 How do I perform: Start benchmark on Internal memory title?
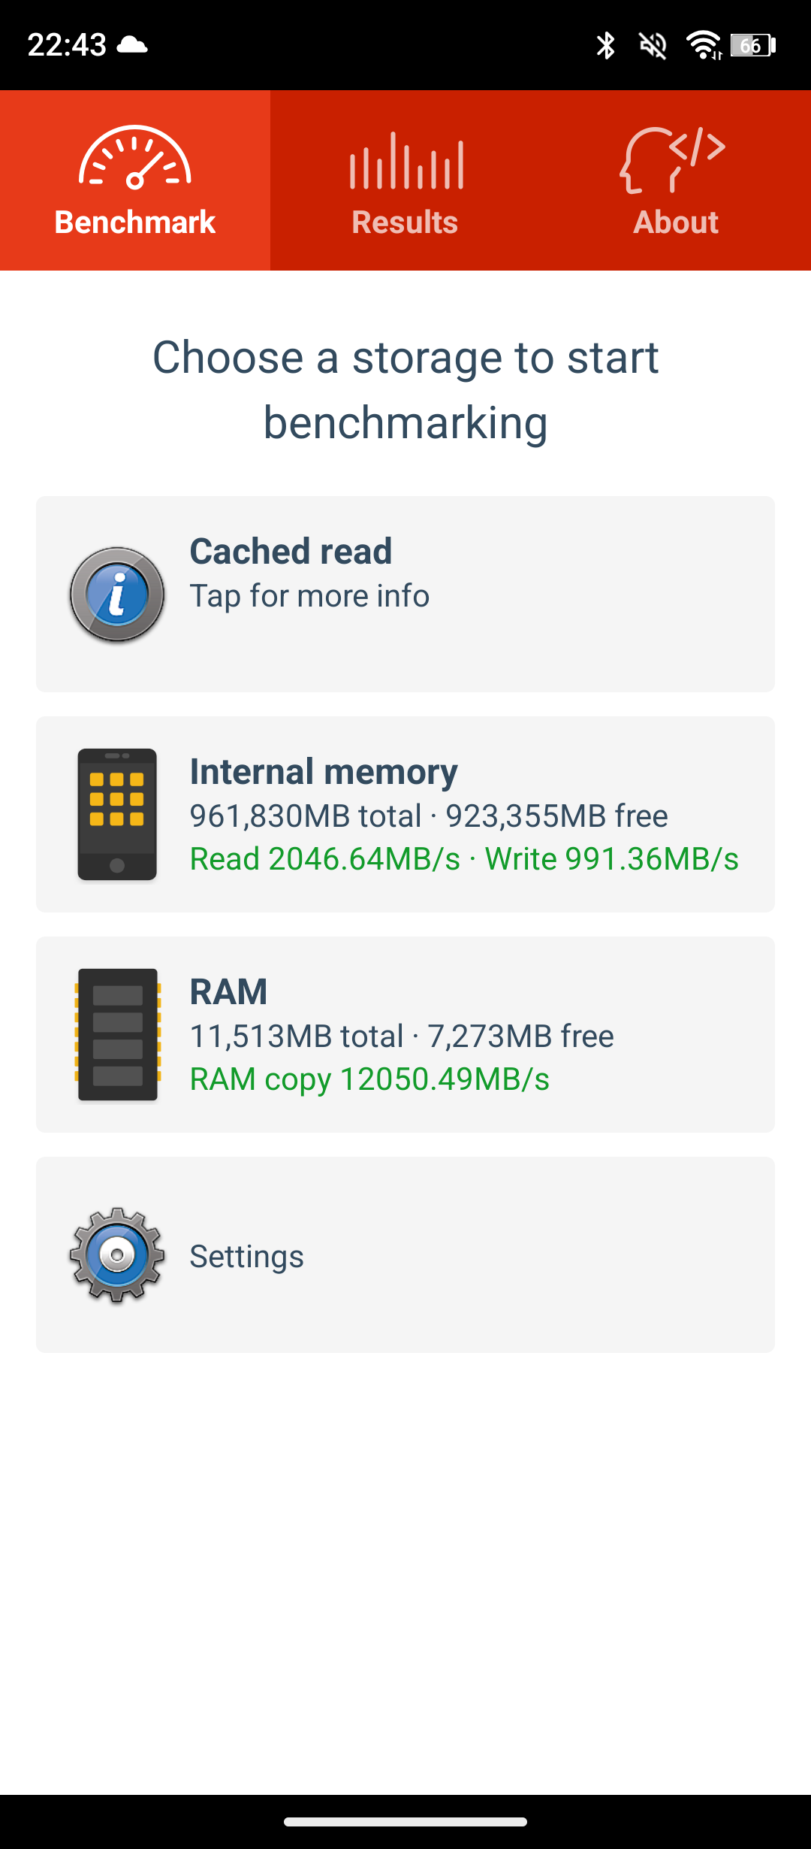(x=324, y=772)
